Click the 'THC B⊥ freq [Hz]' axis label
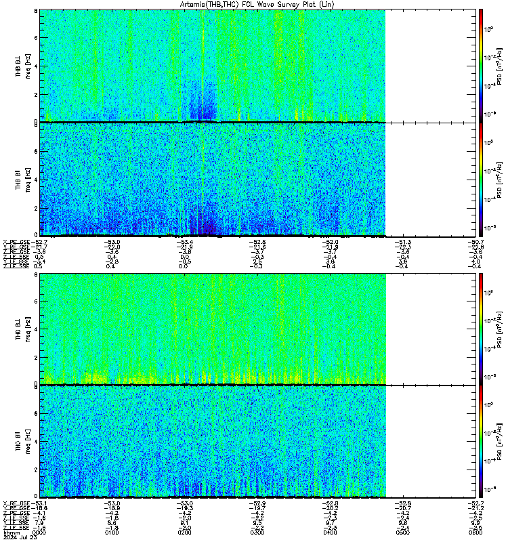Image resolution: width=508 pixels, height=542 pixels. point(23,329)
